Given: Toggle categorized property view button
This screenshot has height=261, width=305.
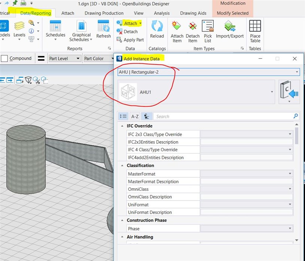Looking at the screenshot, I should [x=123, y=116].
